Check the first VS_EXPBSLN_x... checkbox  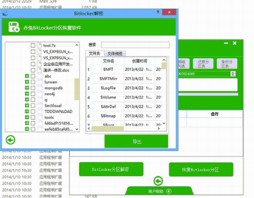pos(33,52)
